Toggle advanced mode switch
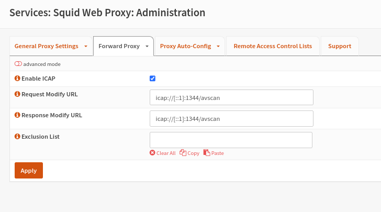The width and height of the screenshot is (381, 212). tap(18, 64)
